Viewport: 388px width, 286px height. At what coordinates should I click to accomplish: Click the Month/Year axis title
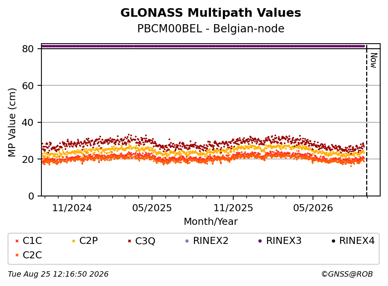tap(211, 222)
